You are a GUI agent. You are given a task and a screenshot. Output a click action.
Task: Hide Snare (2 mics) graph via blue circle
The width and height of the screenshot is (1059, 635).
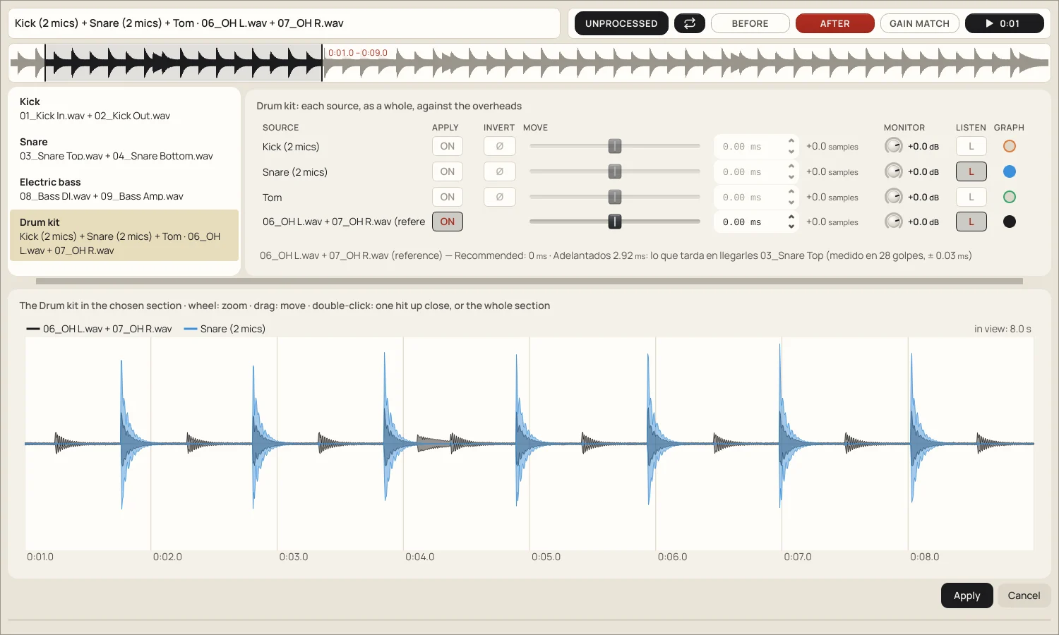point(1010,171)
